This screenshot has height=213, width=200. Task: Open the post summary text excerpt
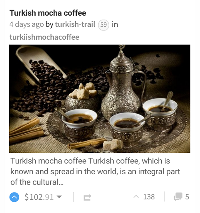95,171
